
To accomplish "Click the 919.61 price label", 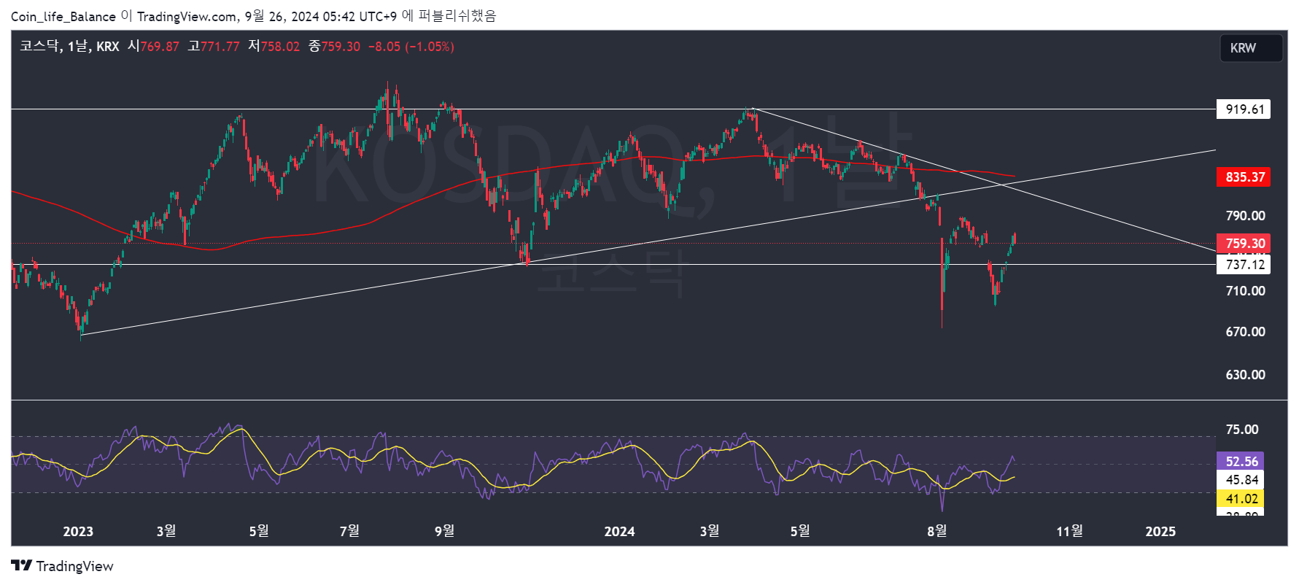I will tap(1244, 109).
